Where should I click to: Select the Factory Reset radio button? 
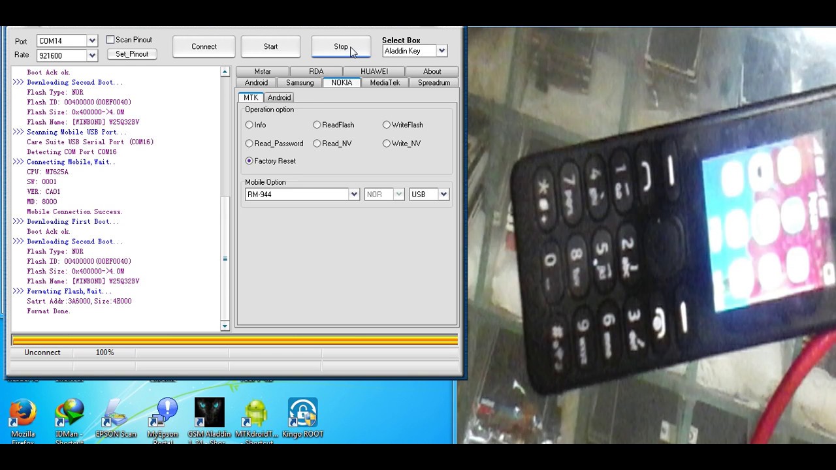pos(249,161)
